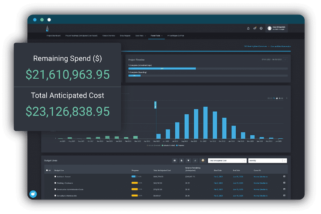Click the Sep 2022 projected bar
Image resolution: width=321 pixels, height=214 pixels.
[196, 124]
